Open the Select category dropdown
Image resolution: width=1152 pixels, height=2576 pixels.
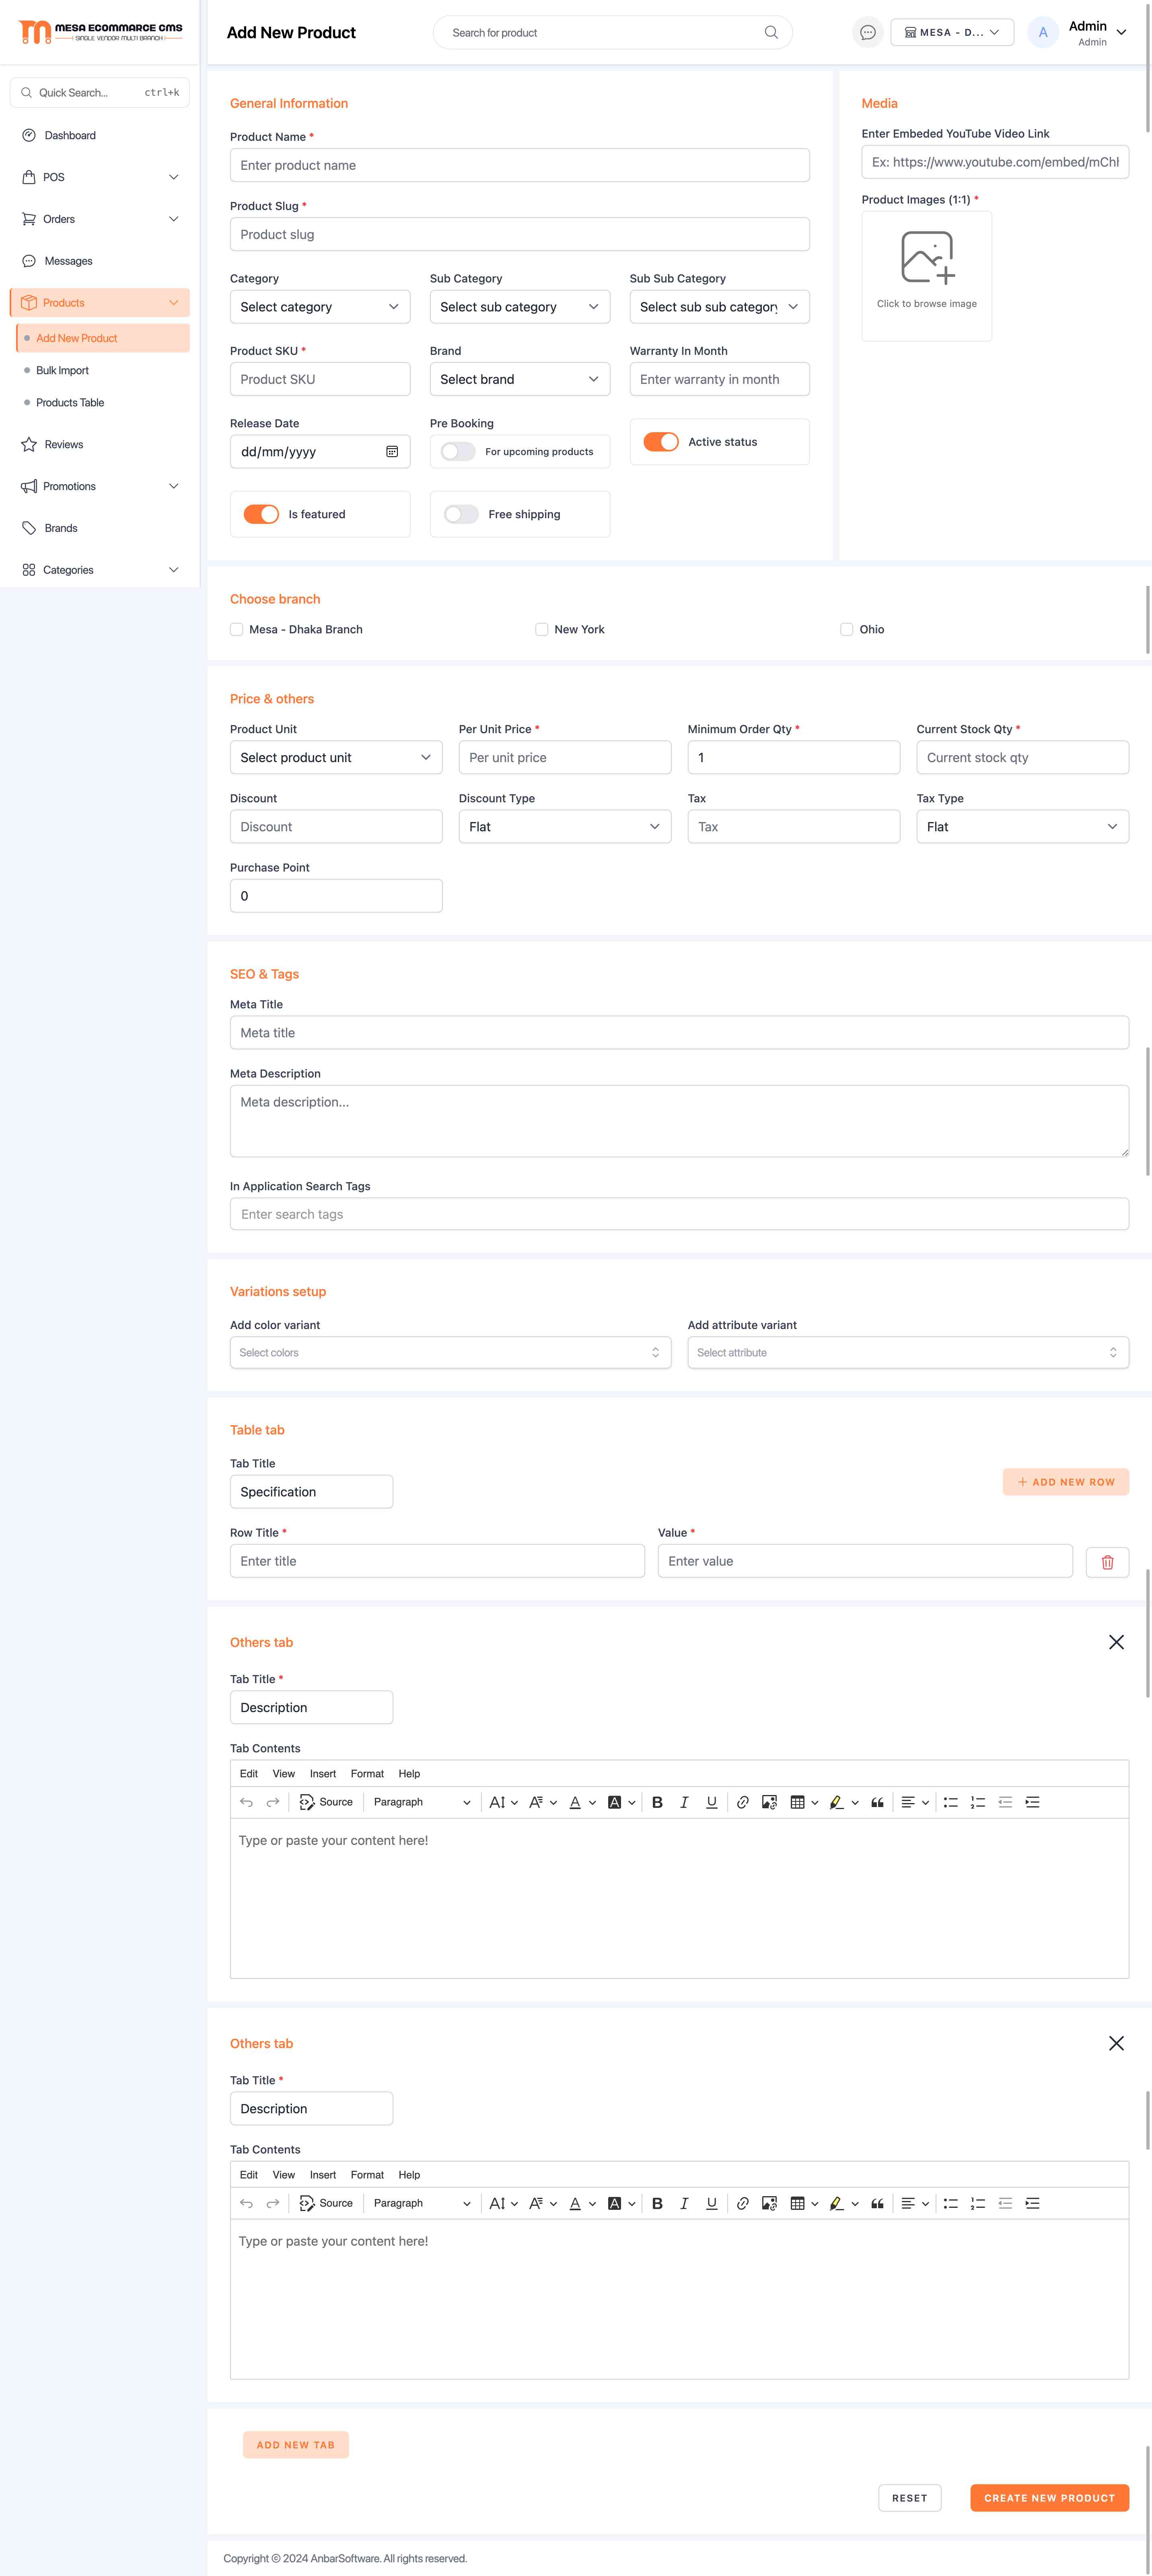coord(320,307)
